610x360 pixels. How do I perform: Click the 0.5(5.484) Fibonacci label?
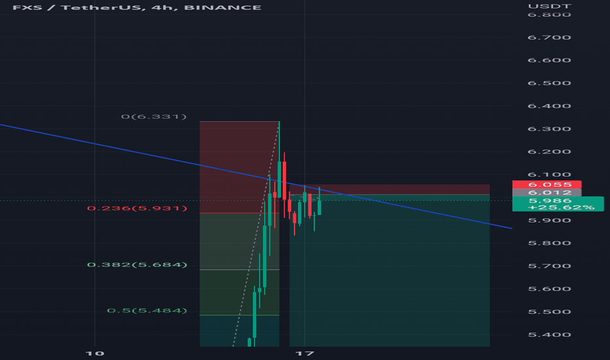pyautogui.click(x=147, y=310)
